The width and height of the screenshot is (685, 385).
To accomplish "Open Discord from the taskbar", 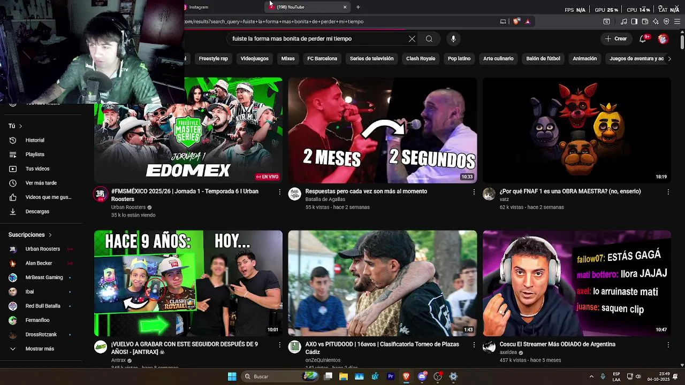I will (x=422, y=376).
